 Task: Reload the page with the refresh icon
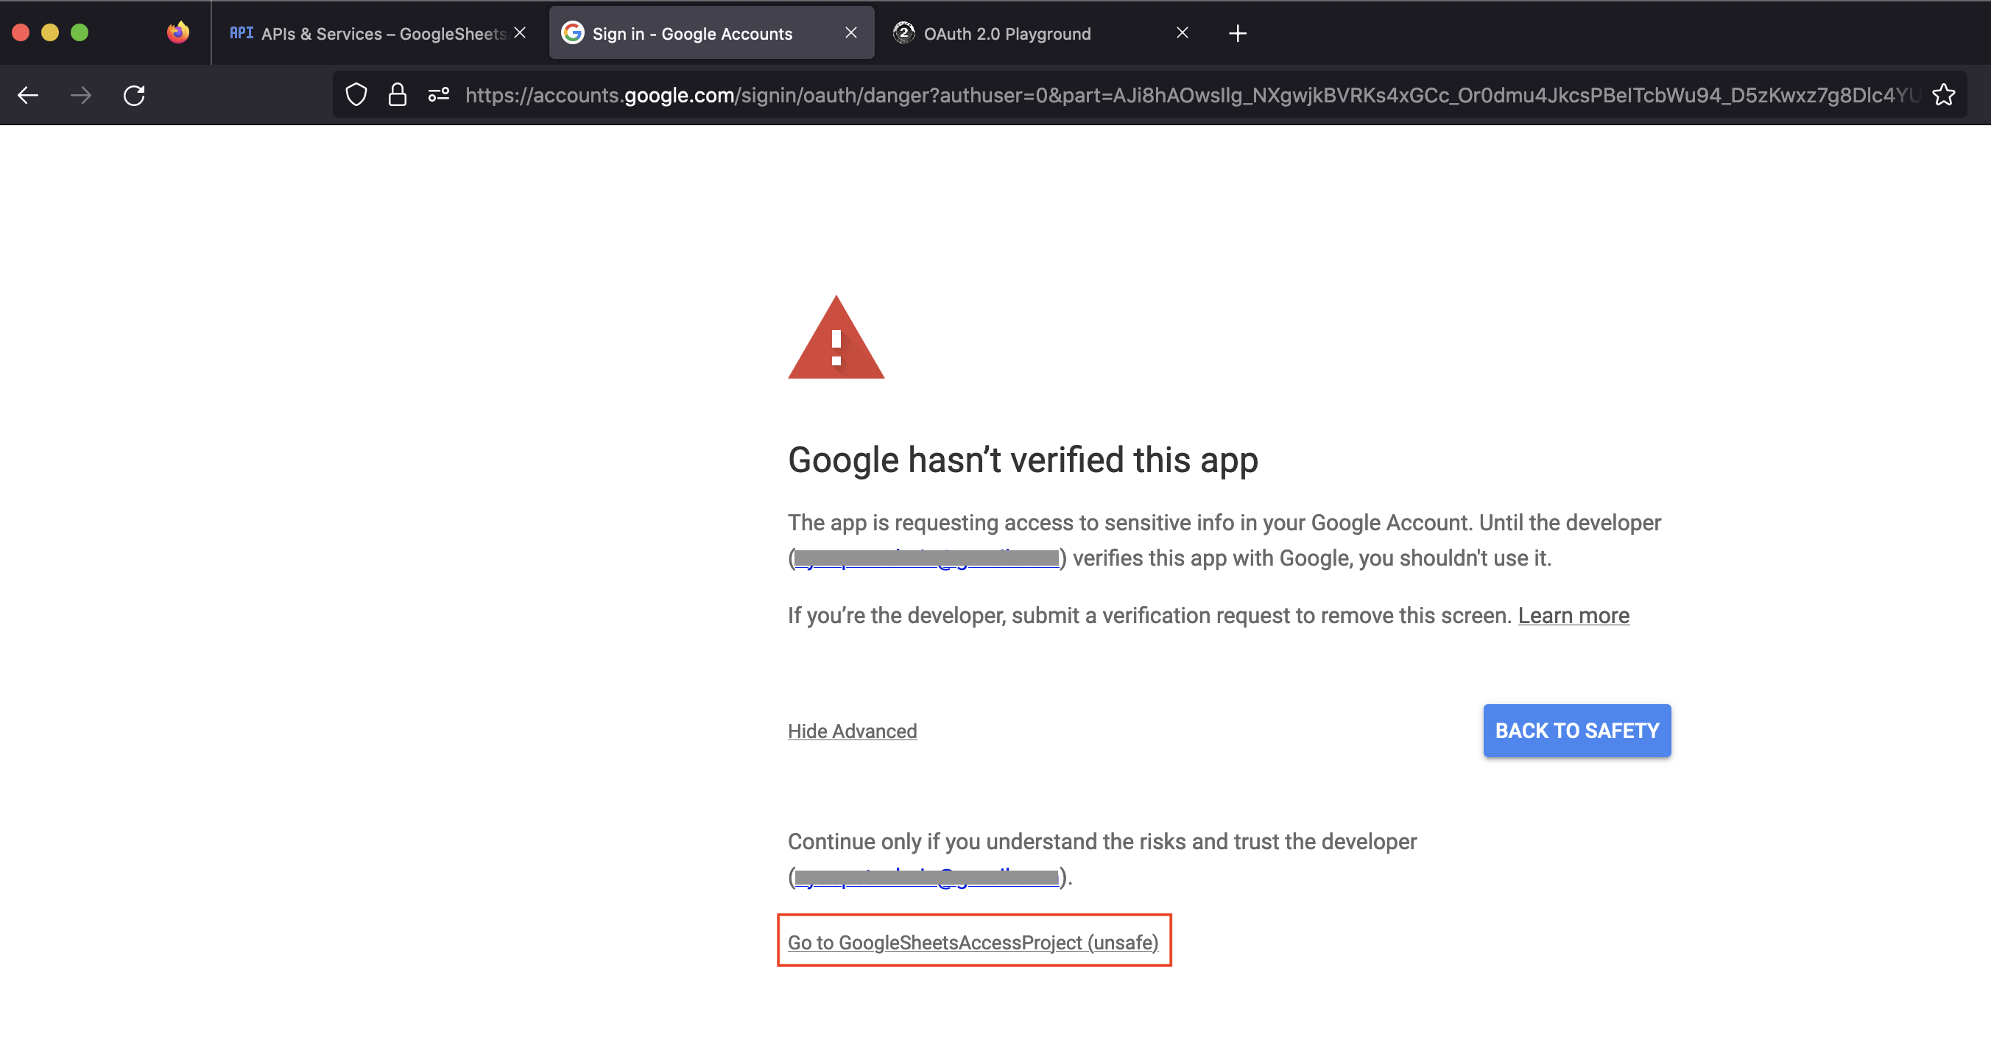(x=134, y=95)
